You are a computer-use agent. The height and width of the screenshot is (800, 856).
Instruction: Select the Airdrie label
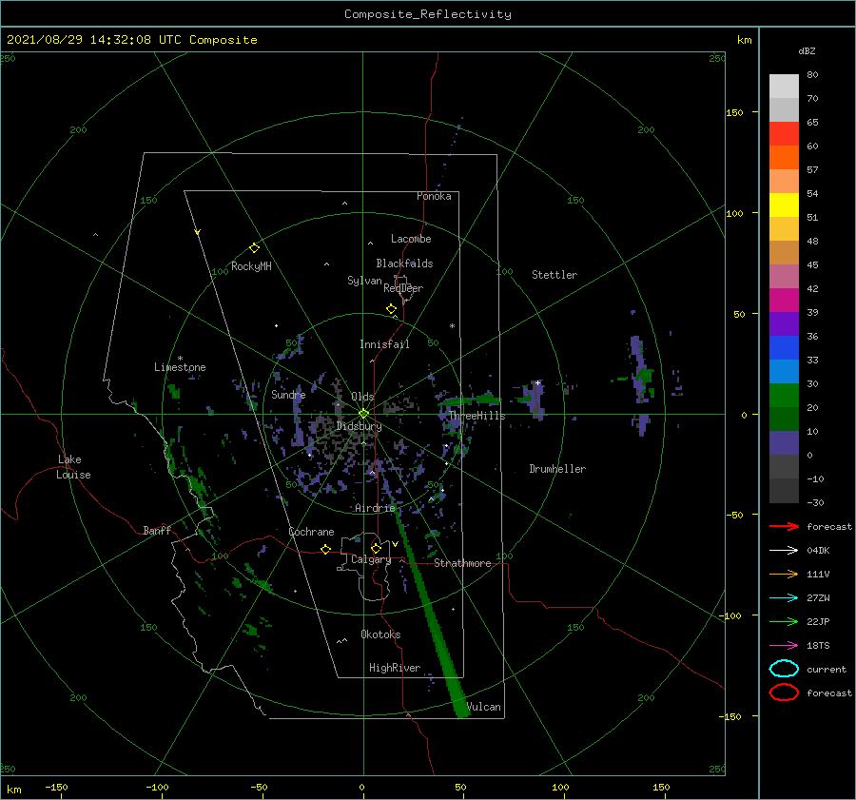tap(375, 508)
